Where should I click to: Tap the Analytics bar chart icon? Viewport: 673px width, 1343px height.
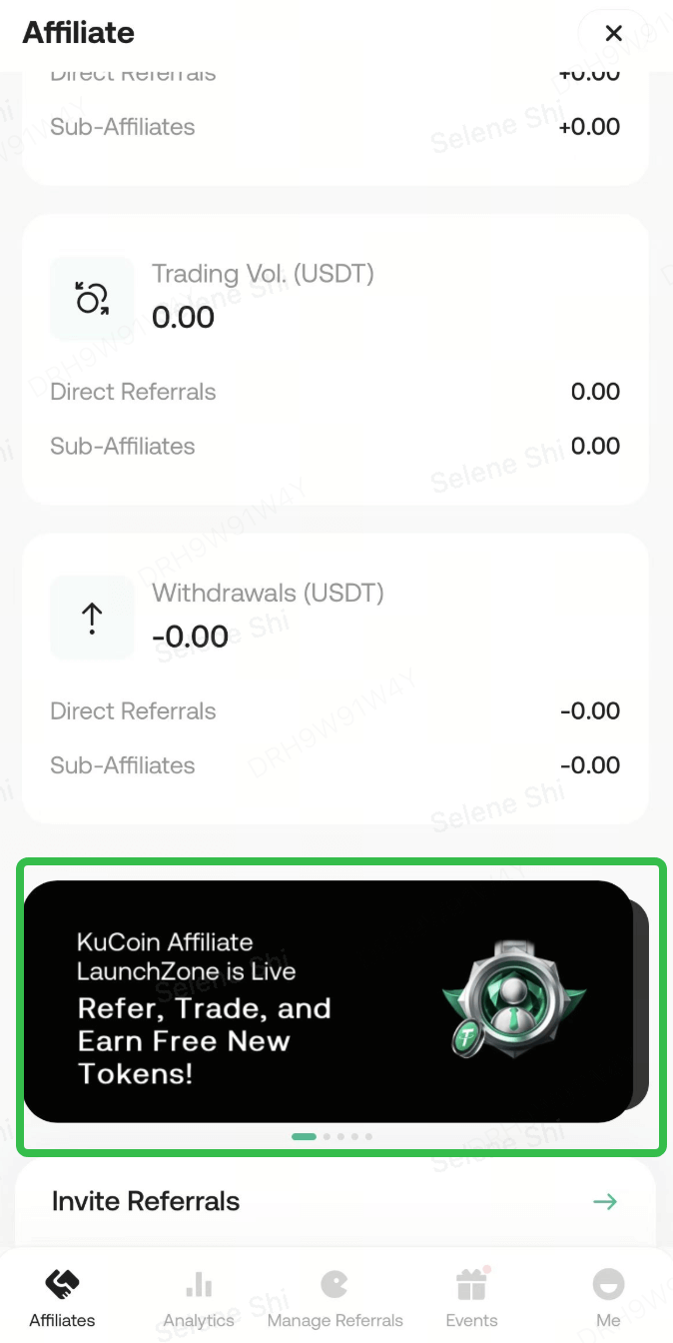pos(199,1284)
